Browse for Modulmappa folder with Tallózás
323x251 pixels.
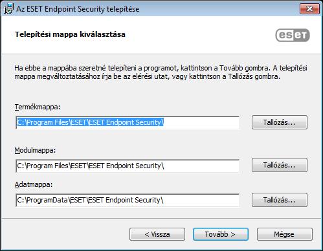pos(280,165)
